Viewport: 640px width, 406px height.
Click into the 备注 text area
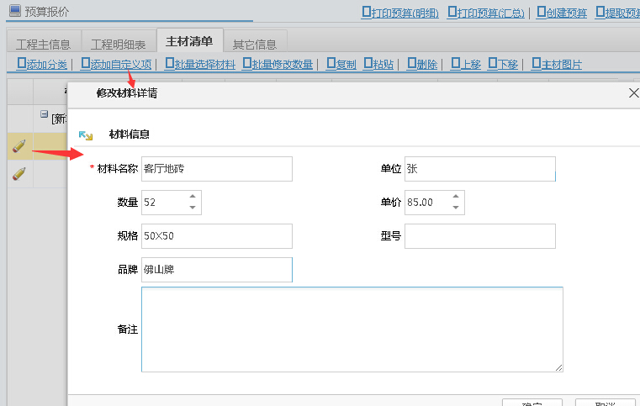[x=352, y=329]
